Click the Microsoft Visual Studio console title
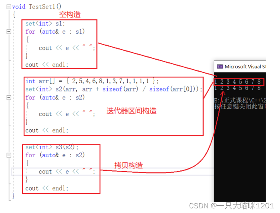This screenshot has height=213, width=280. tap(245, 67)
